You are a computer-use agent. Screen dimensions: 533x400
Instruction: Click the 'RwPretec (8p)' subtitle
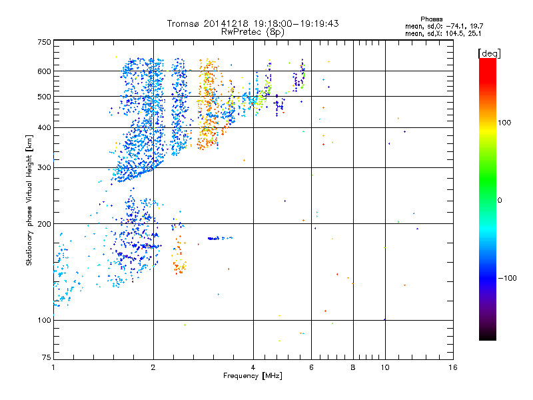pyautogui.click(x=253, y=32)
